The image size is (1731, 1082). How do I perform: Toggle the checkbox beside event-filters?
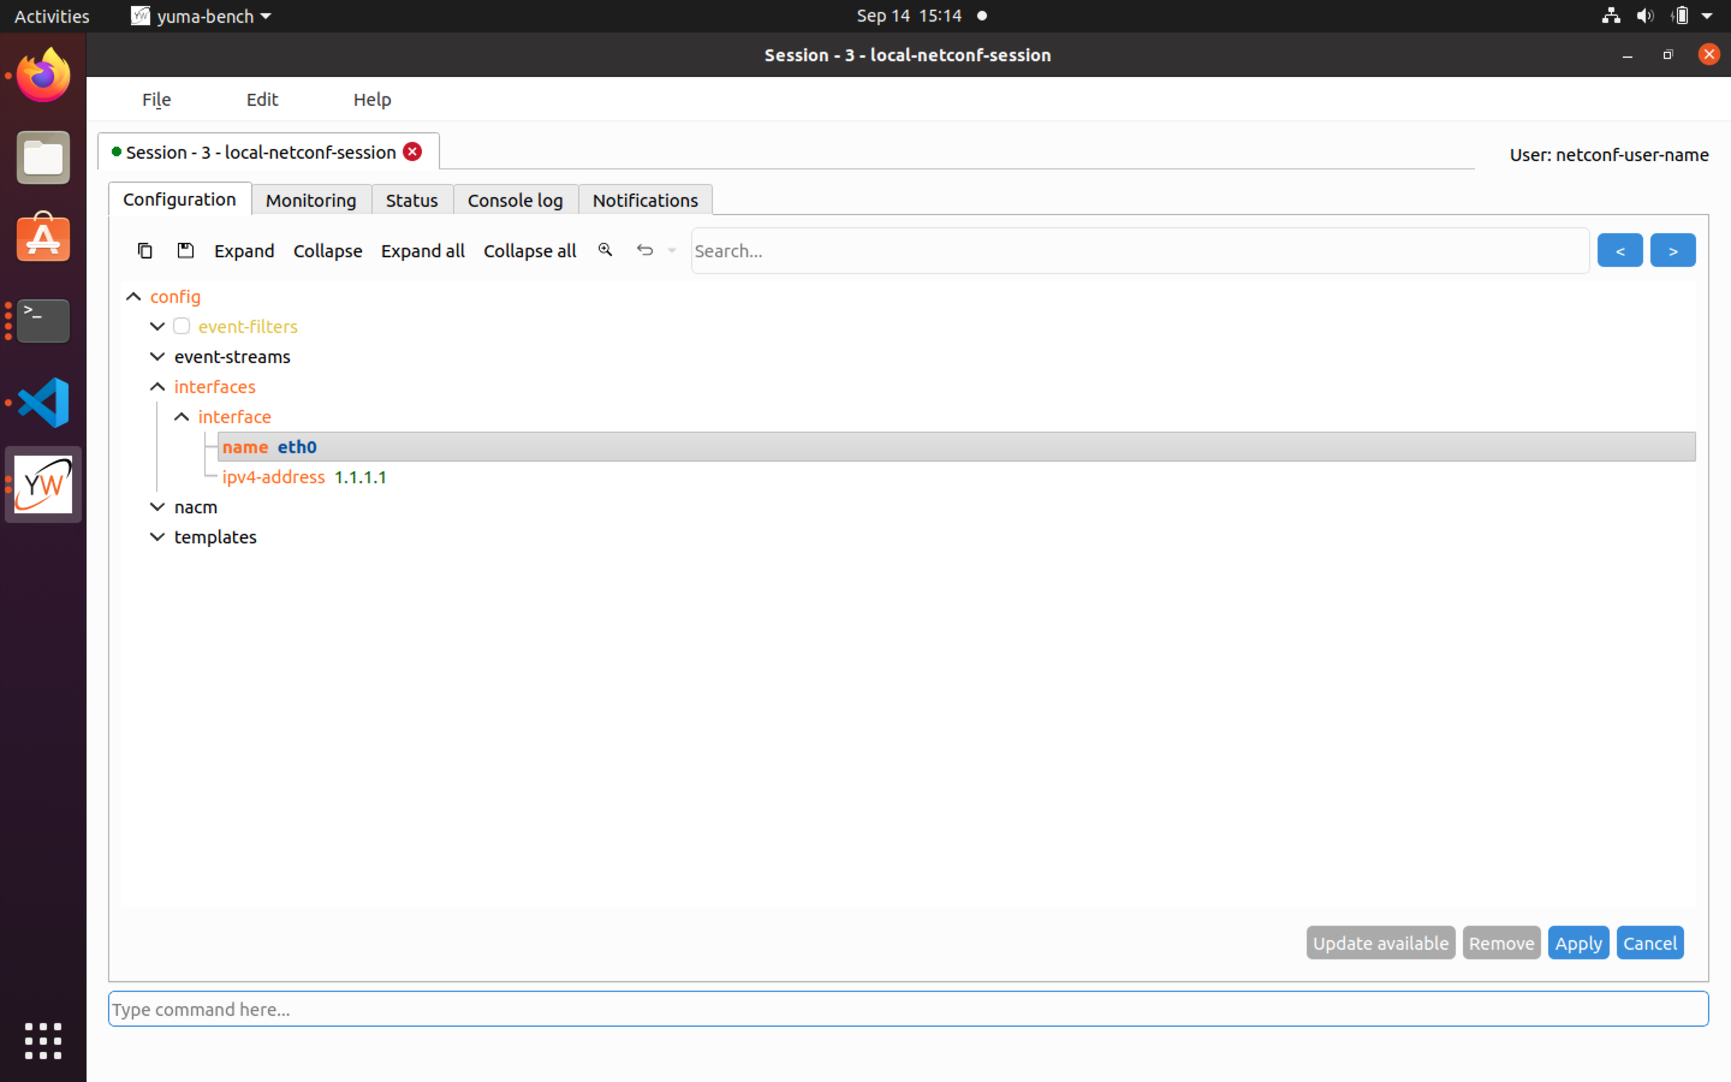[181, 326]
